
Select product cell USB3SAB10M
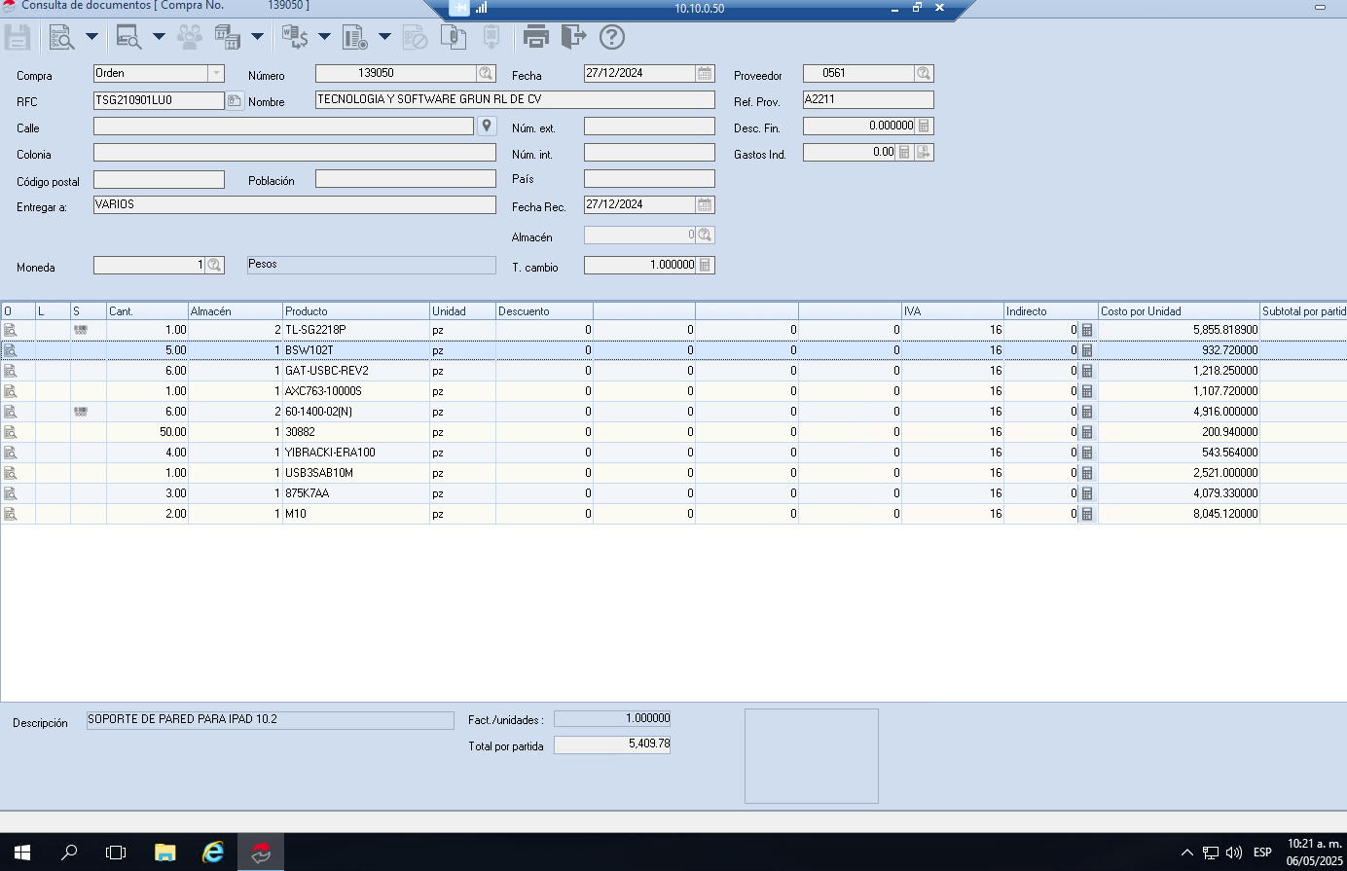pyautogui.click(x=356, y=473)
